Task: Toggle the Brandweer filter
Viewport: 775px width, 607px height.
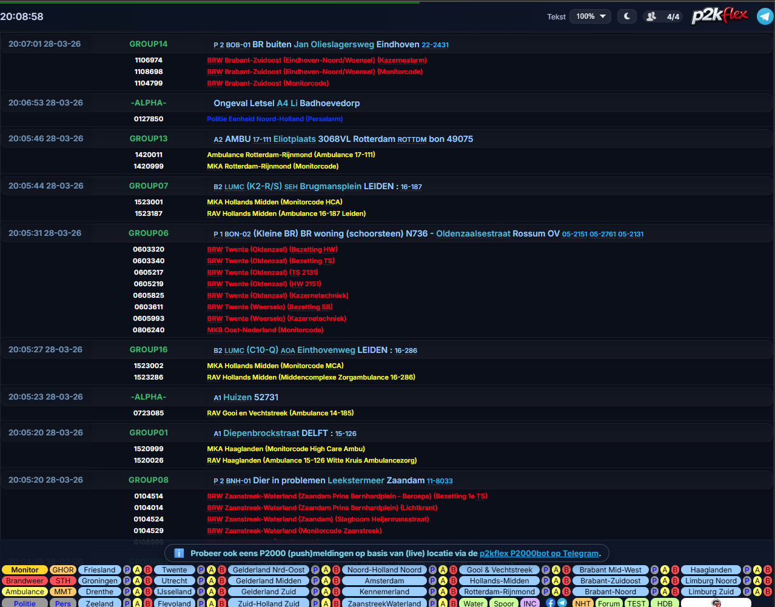Action: click(x=25, y=581)
